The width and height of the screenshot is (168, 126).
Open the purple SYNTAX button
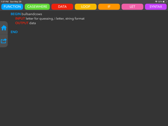[x=156, y=7]
